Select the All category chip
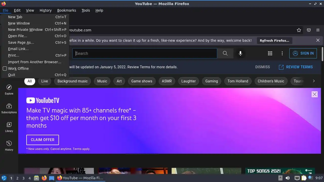The image size is (324, 182). pyautogui.click(x=30, y=81)
